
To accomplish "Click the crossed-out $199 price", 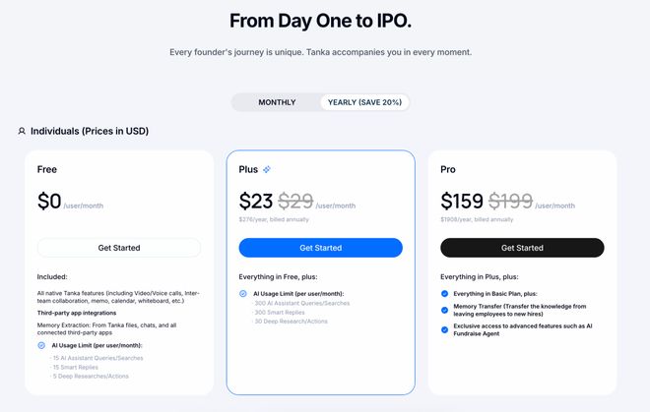I will pyautogui.click(x=512, y=202).
